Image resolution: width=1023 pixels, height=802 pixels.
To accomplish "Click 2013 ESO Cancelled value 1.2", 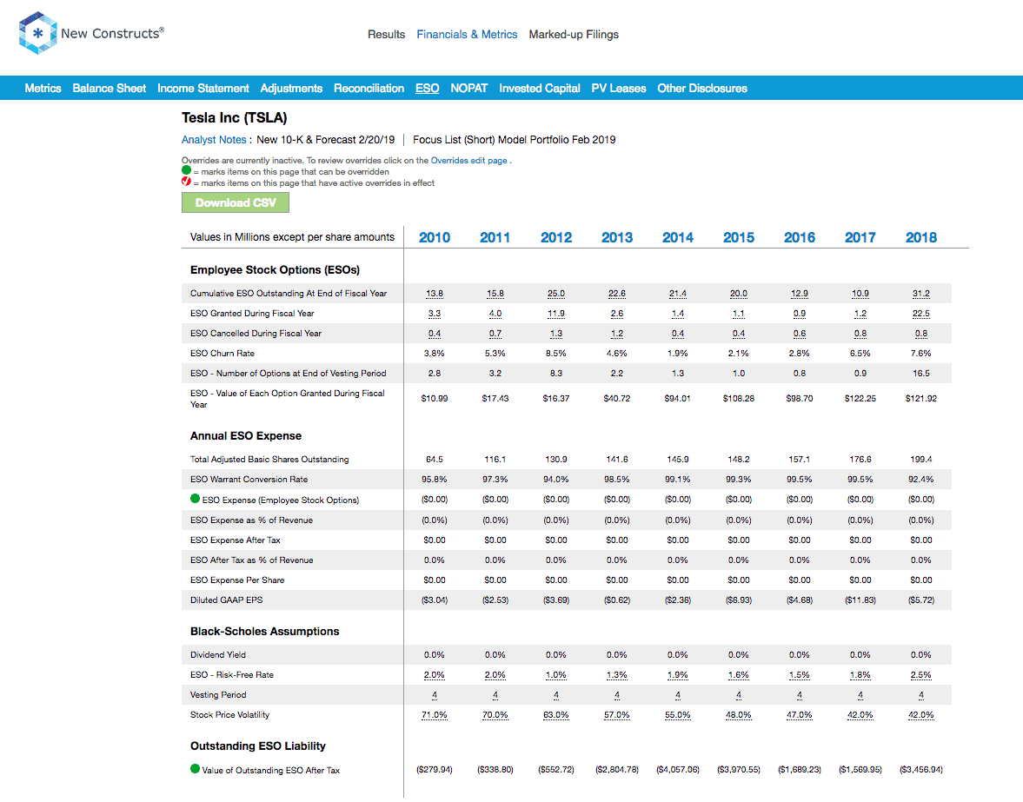I will click(x=617, y=334).
